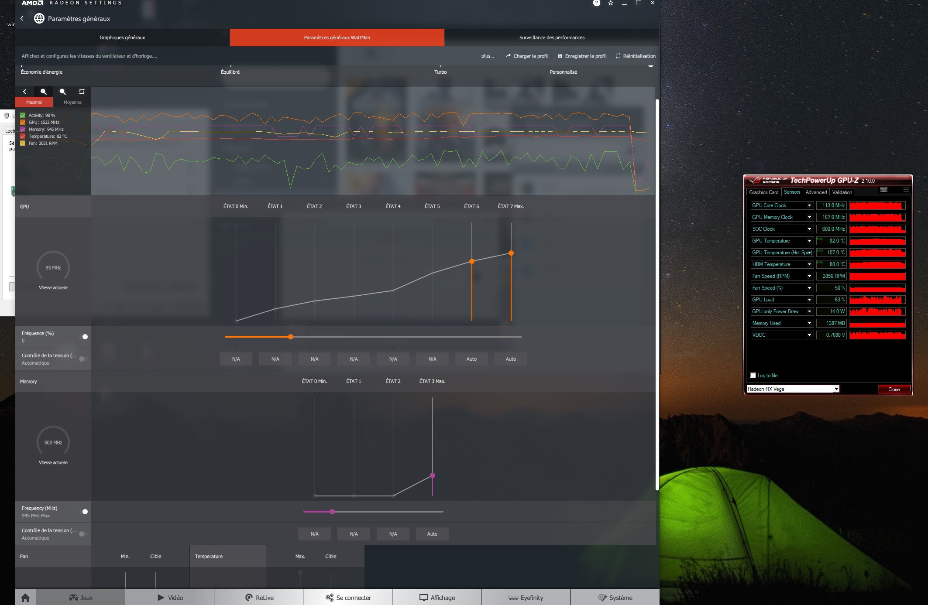Click the Close button in GPU-Z
928x605 pixels.
[894, 390]
